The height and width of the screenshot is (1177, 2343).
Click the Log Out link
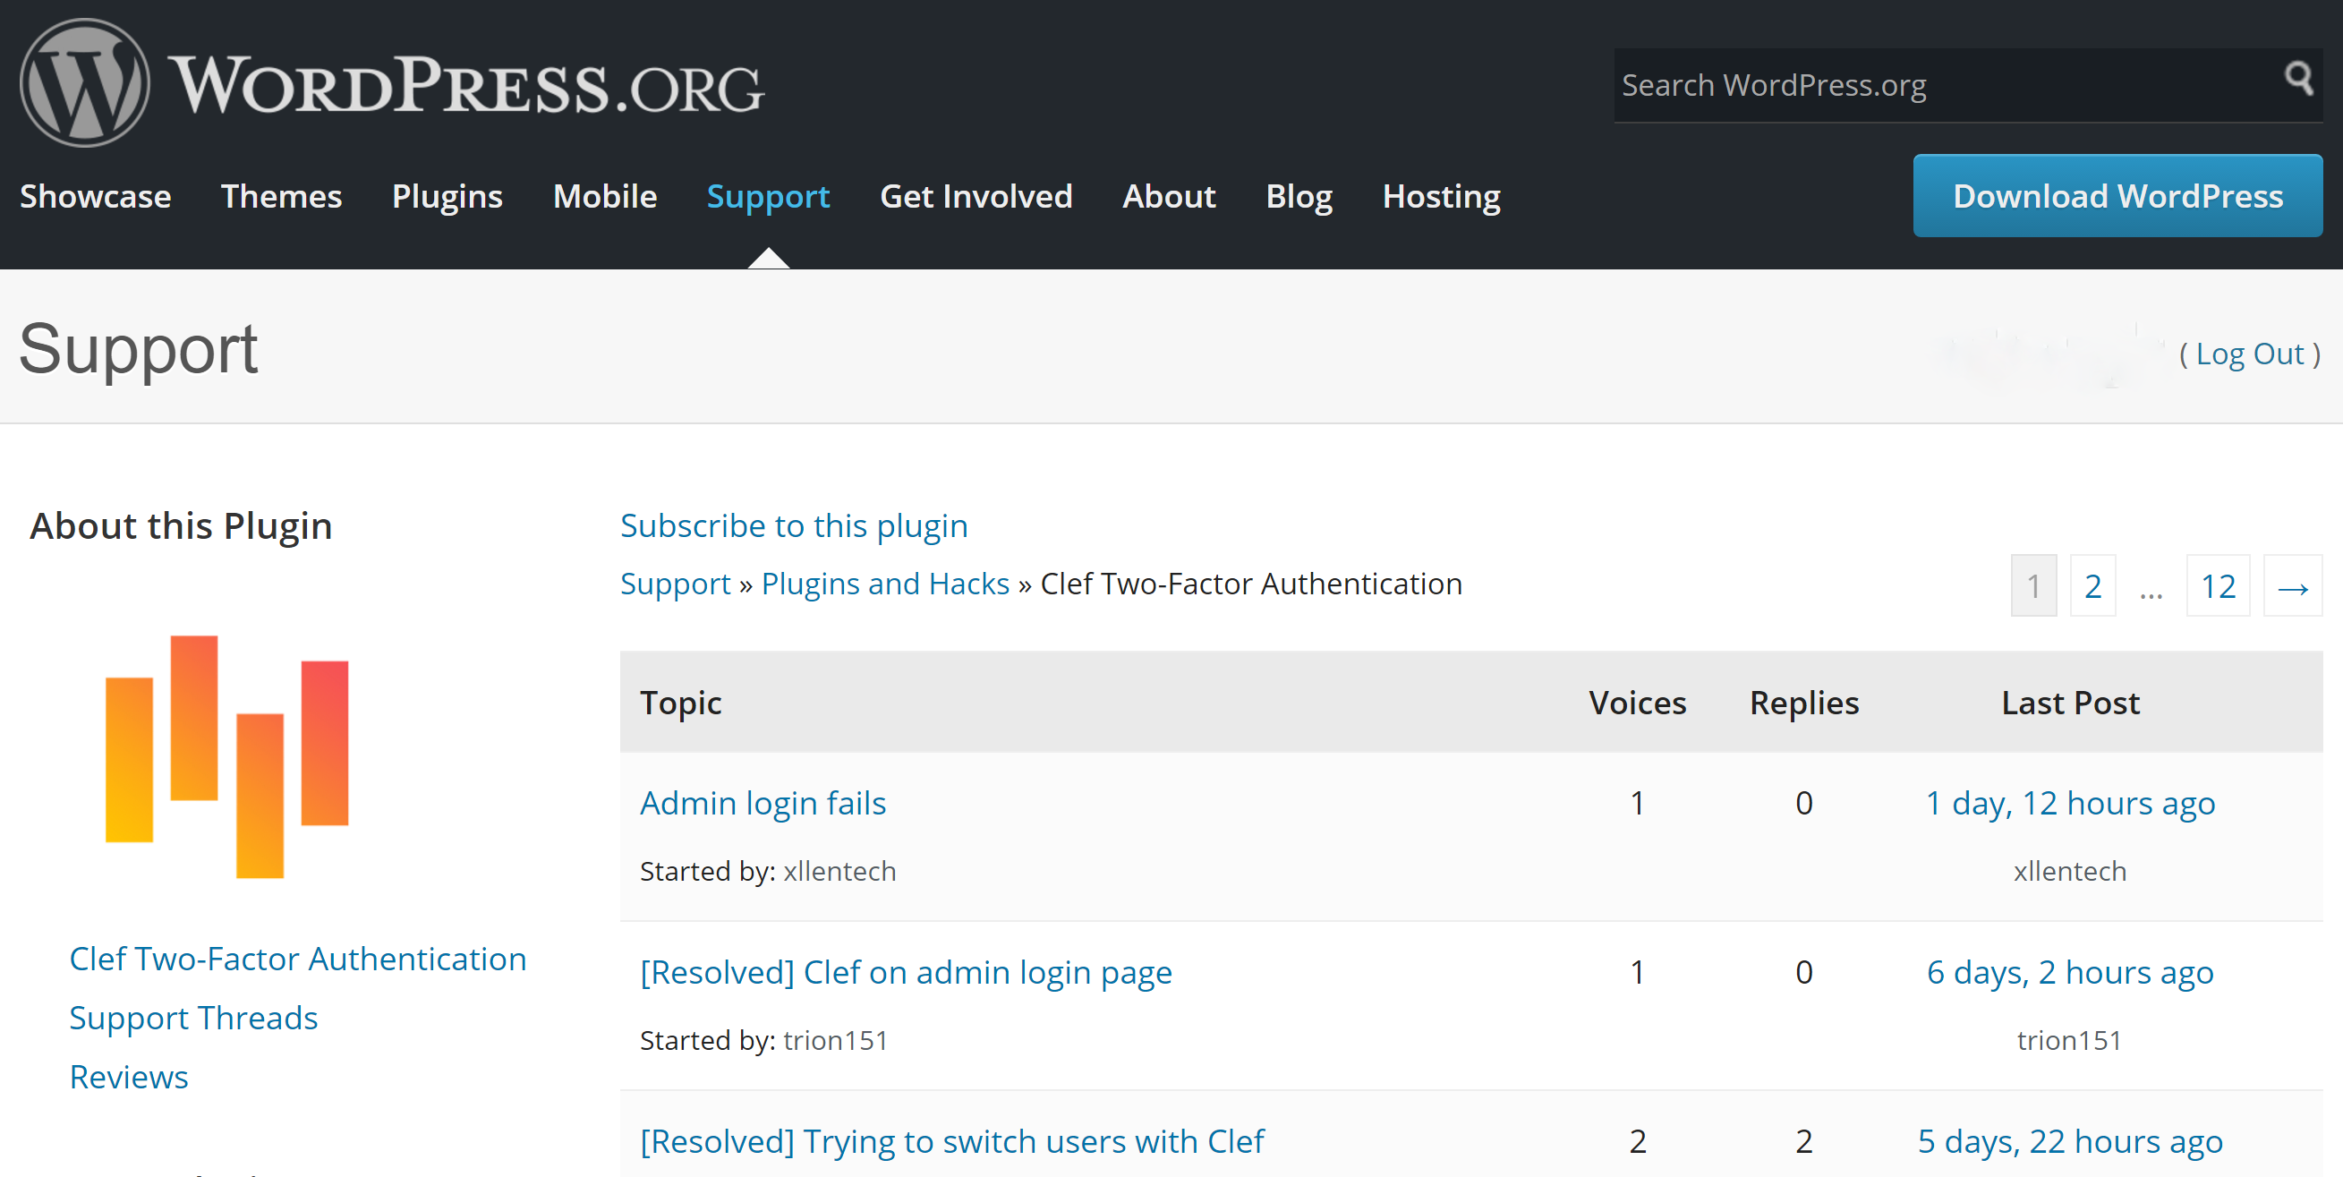[x=2249, y=354]
